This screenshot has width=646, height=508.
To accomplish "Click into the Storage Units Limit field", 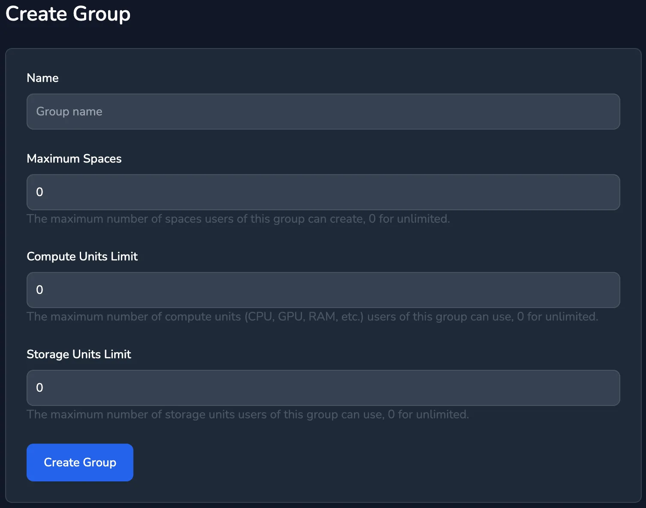I will [323, 388].
